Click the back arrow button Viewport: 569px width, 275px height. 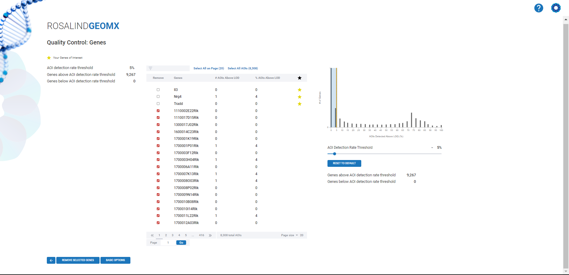point(51,260)
